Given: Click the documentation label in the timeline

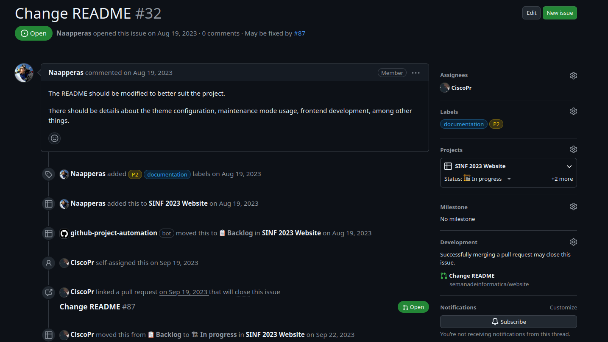Looking at the screenshot, I should point(167,174).
